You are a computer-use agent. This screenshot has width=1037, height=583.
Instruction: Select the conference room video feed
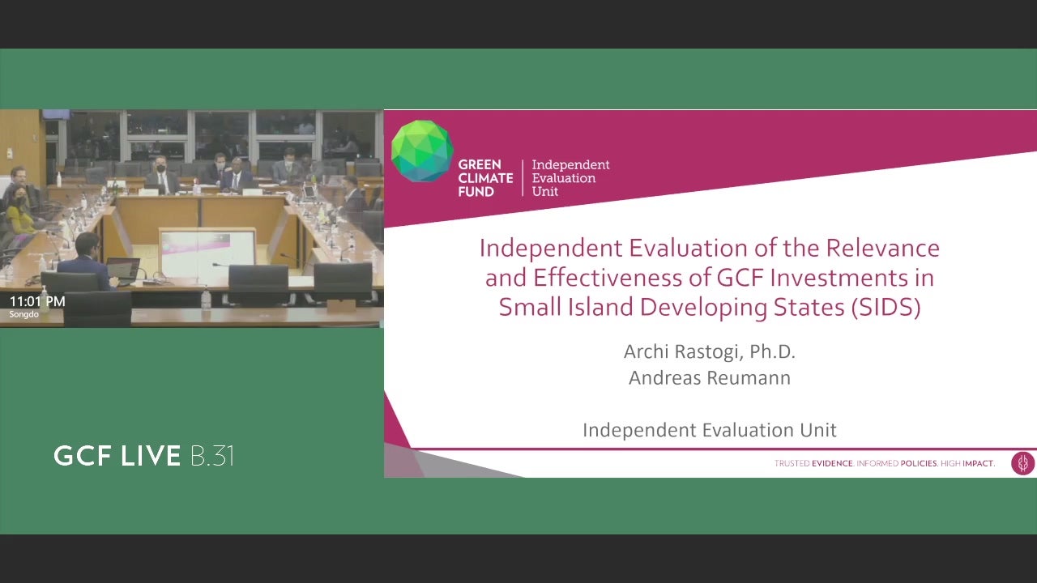[x=192, y=218]
